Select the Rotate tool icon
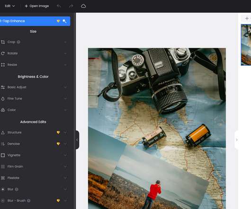 tap(3, 53)
